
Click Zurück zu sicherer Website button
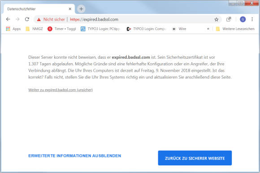(x=195, y=158)
